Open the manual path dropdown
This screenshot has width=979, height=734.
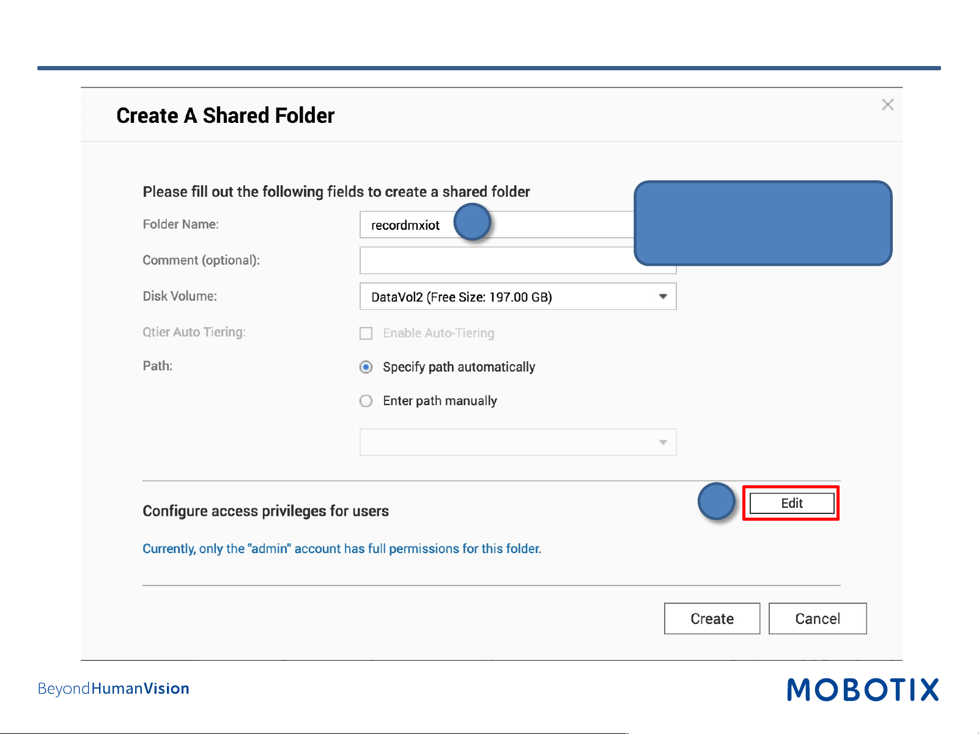tap(518, 442)
